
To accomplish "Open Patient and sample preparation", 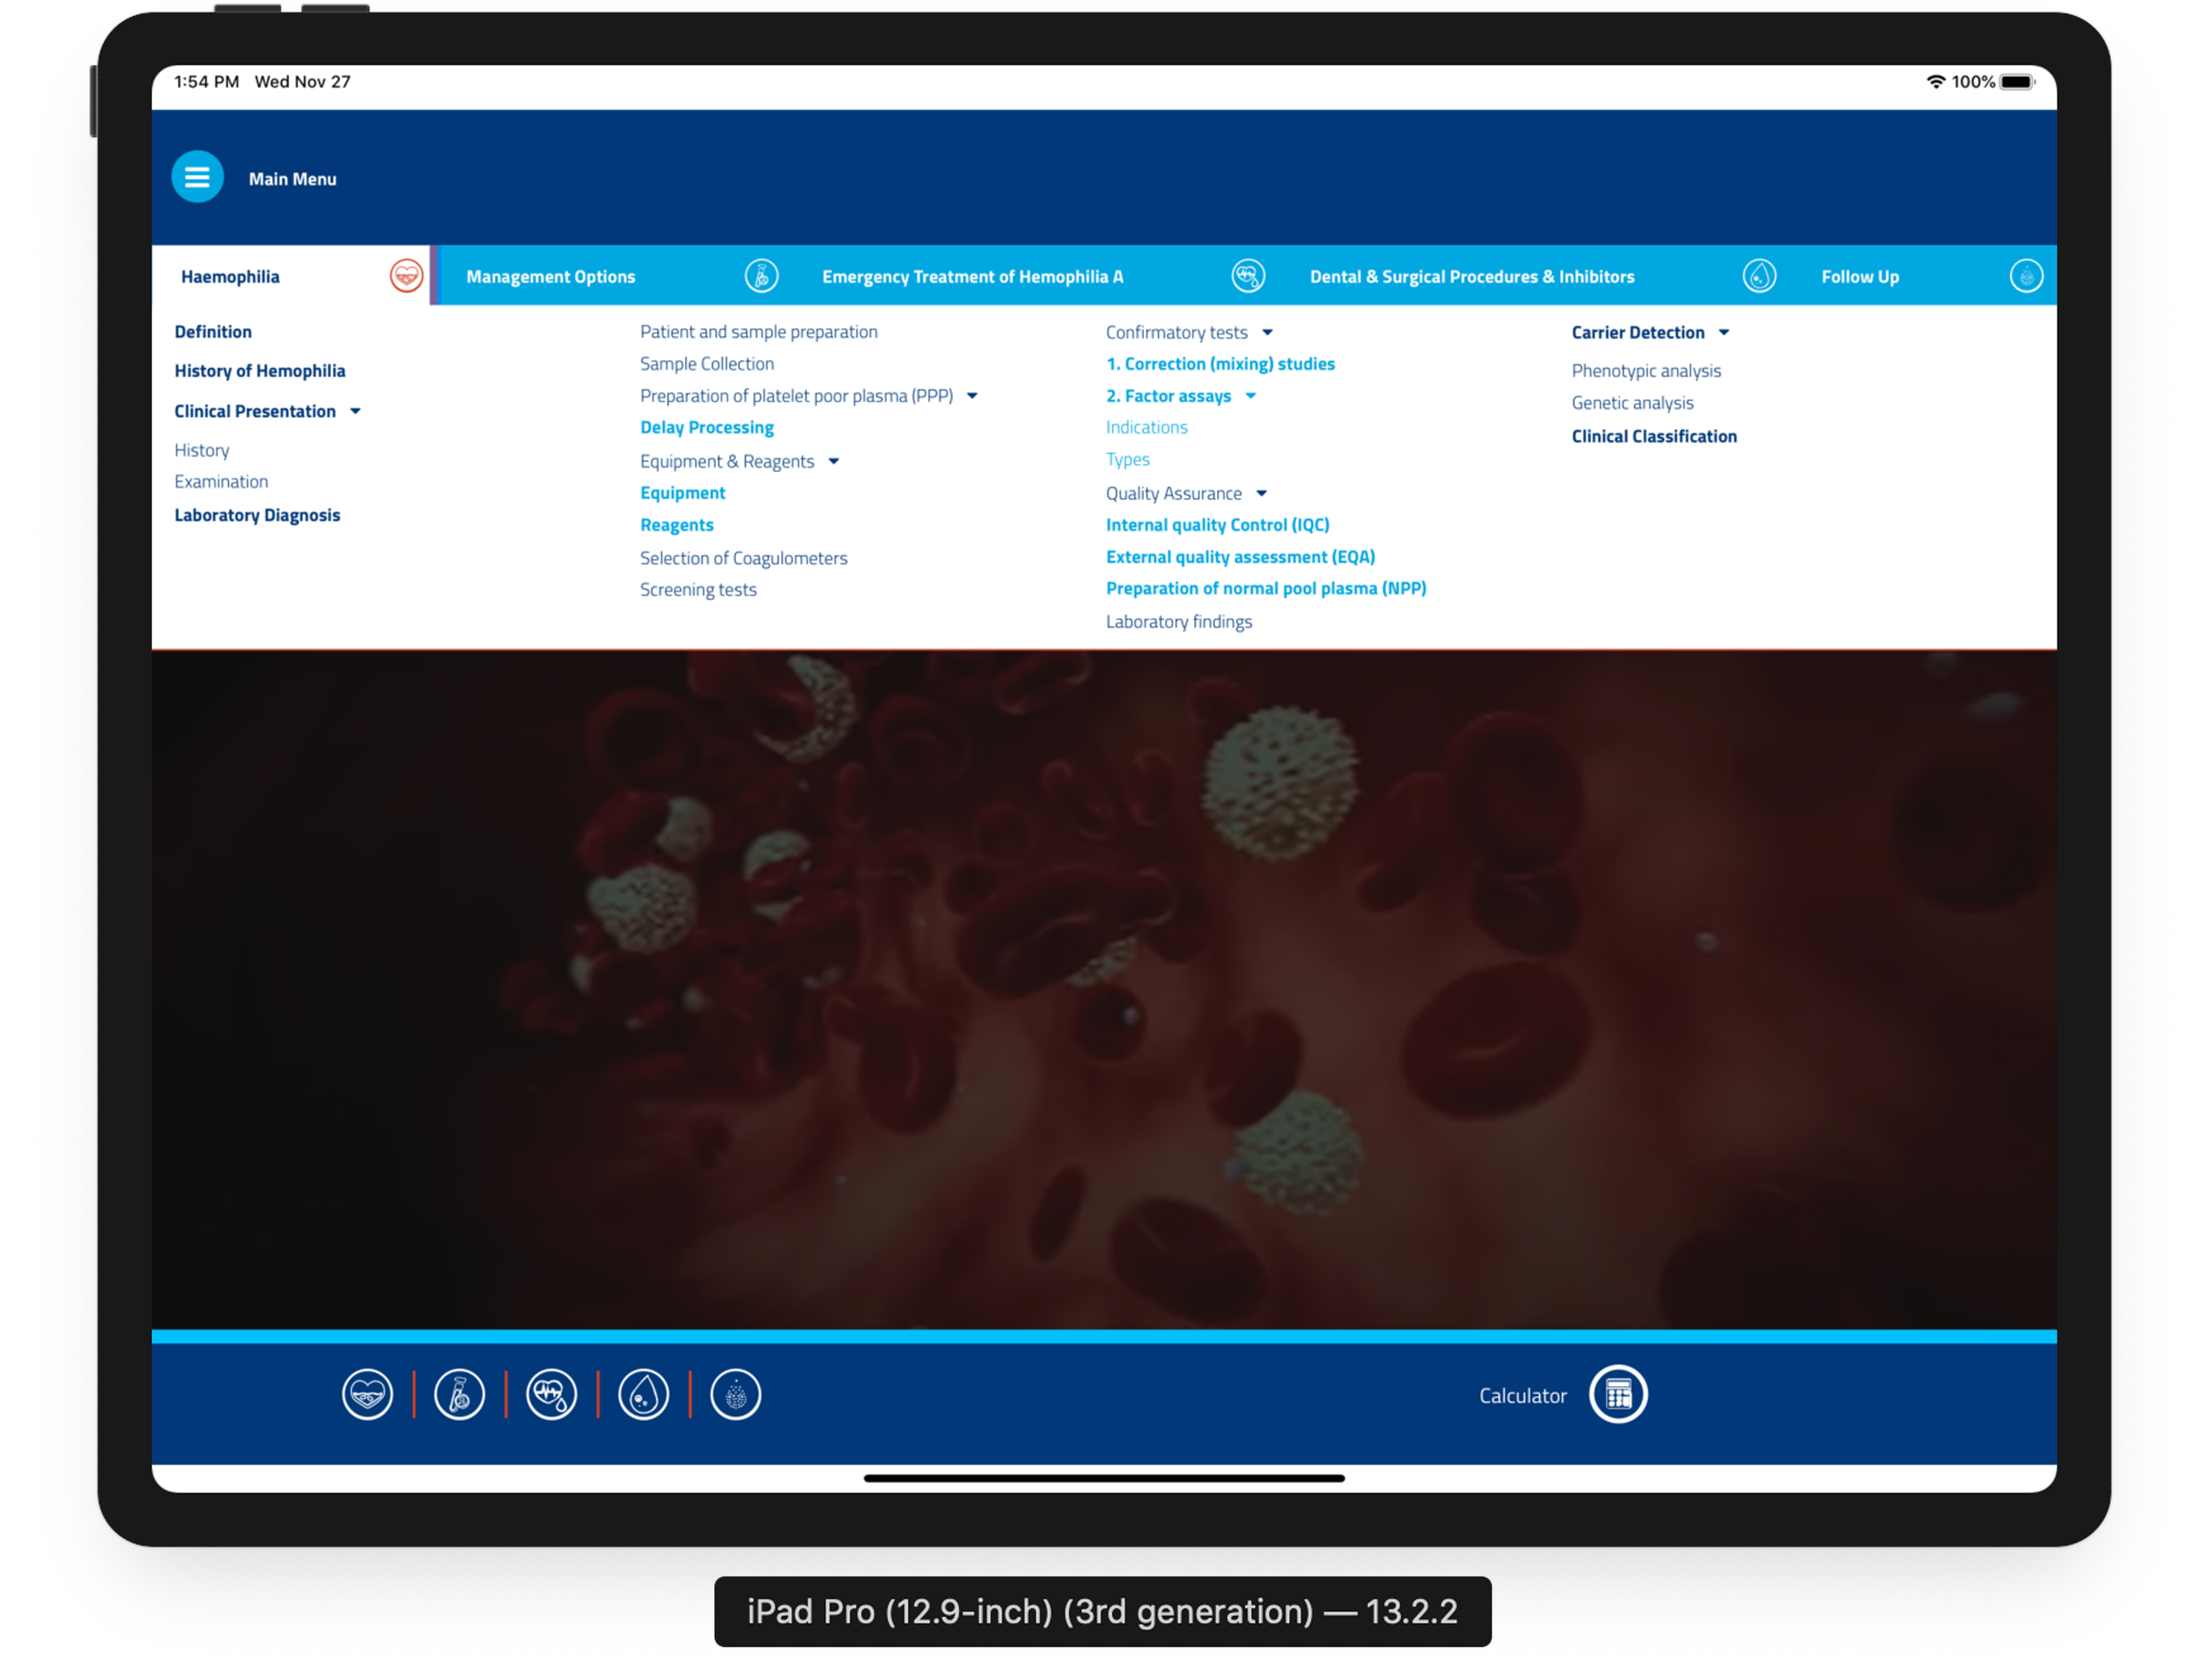I will (759, 332).
